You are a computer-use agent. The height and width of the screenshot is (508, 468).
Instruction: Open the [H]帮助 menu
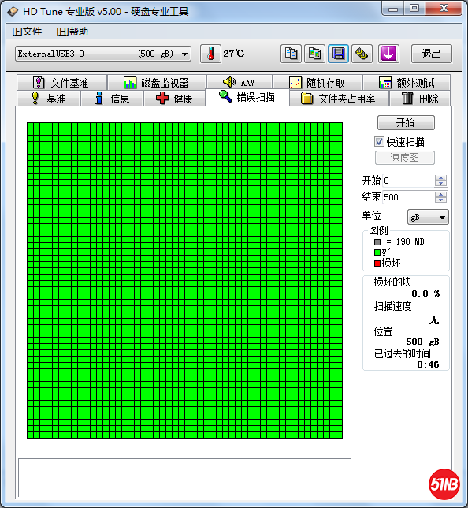[x=72, y=32]
